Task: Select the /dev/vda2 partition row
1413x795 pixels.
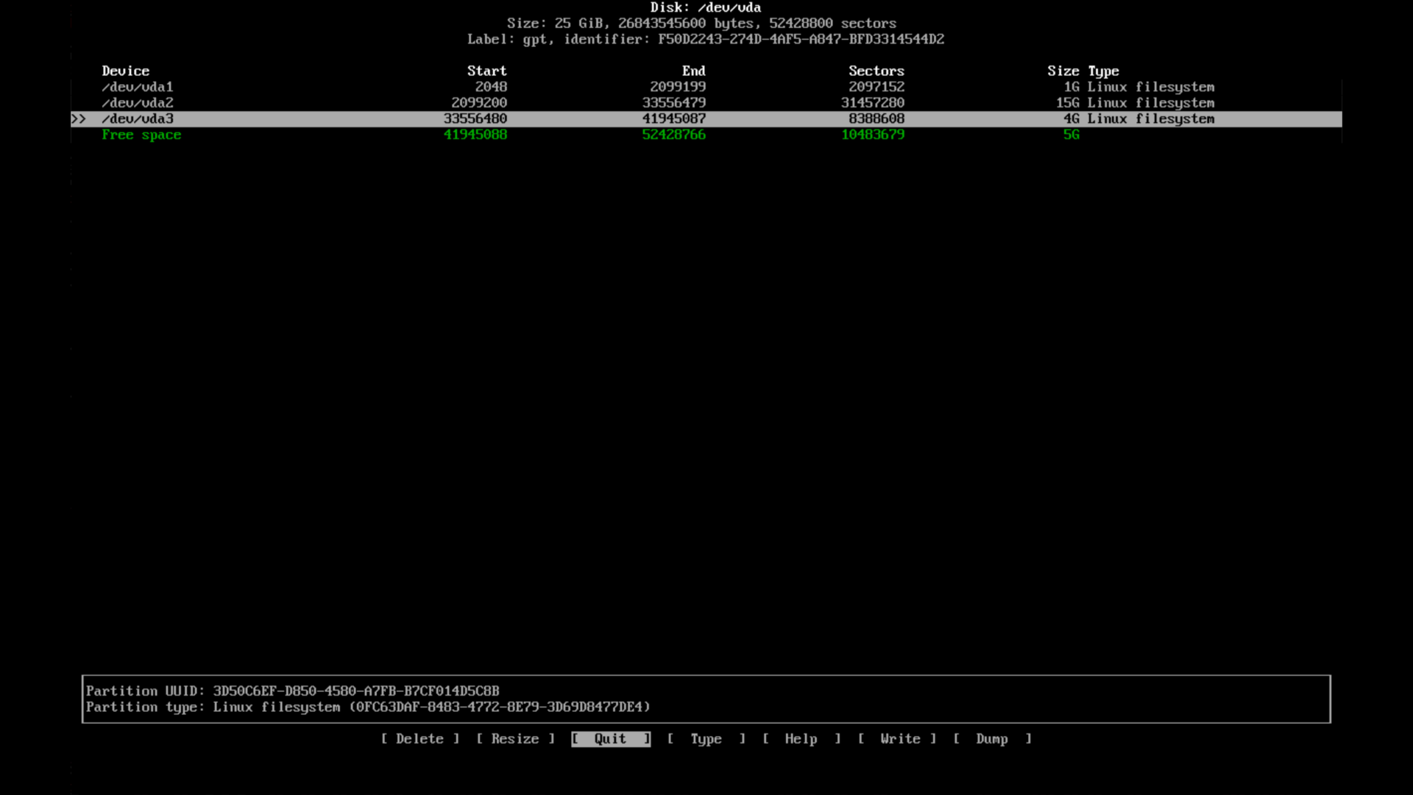Action: coord(706,103)
